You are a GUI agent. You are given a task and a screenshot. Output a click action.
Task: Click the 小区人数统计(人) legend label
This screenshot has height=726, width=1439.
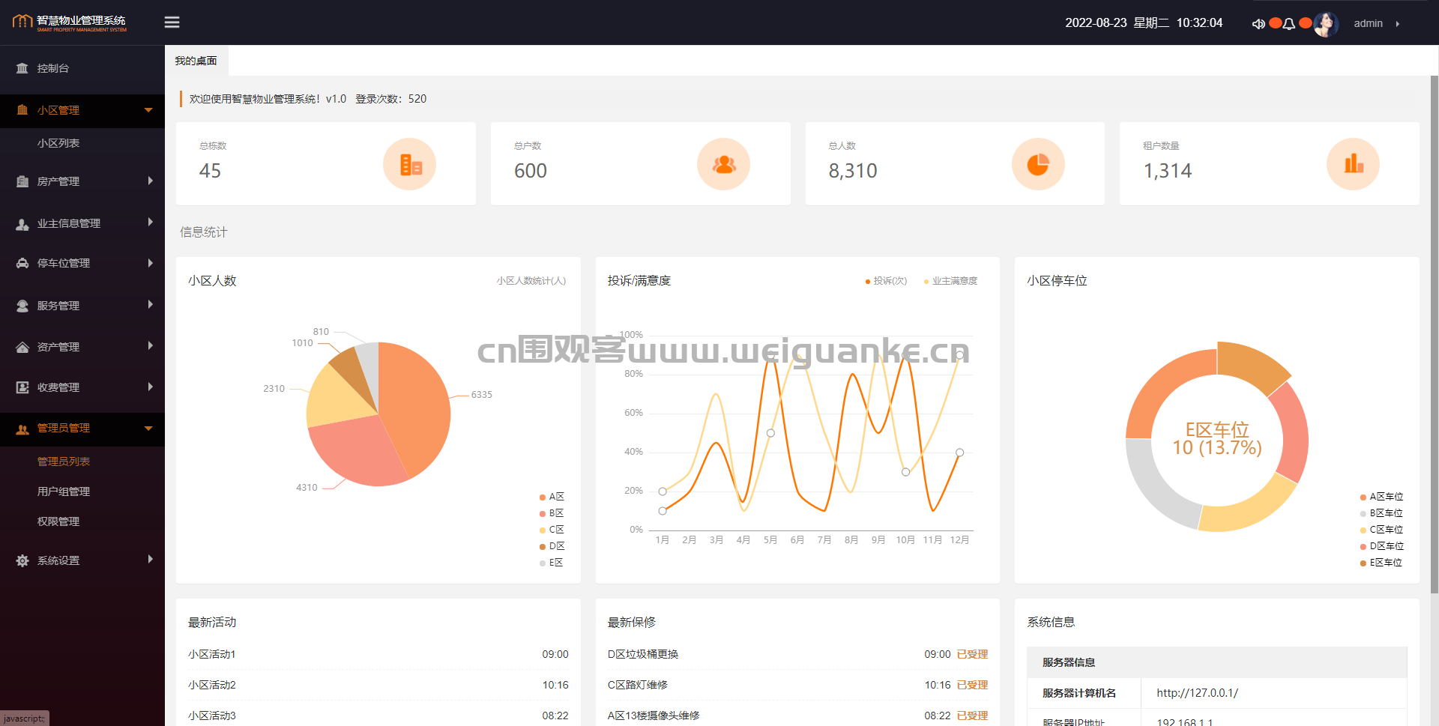(531, 281)
